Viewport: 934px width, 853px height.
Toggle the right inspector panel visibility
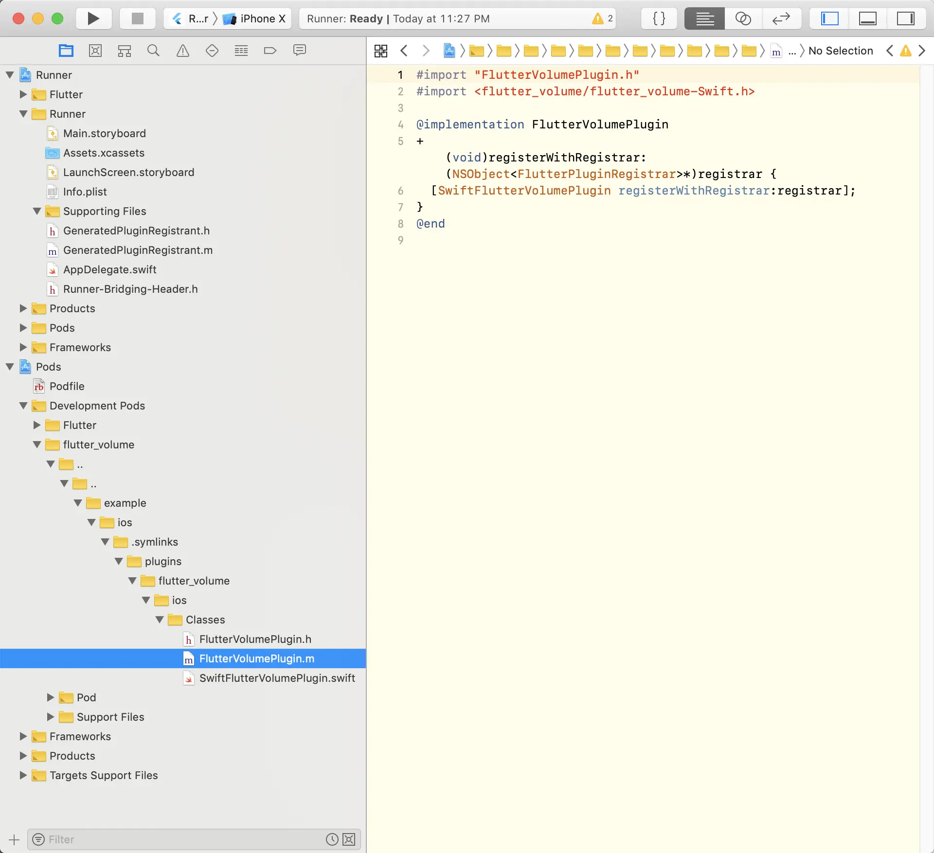pyautogui.click(x=905, y=18)
